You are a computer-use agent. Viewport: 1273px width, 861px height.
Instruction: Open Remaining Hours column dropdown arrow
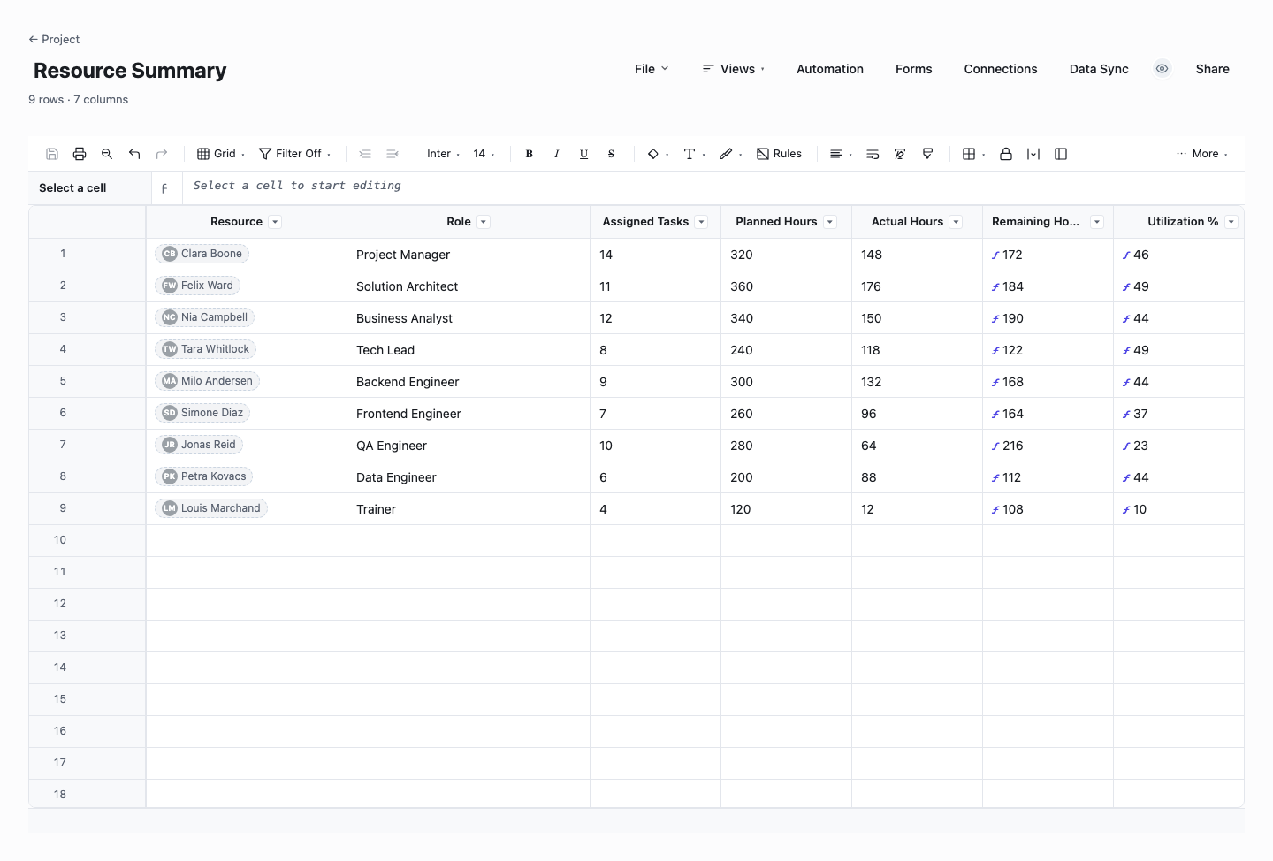point(1097,222)
